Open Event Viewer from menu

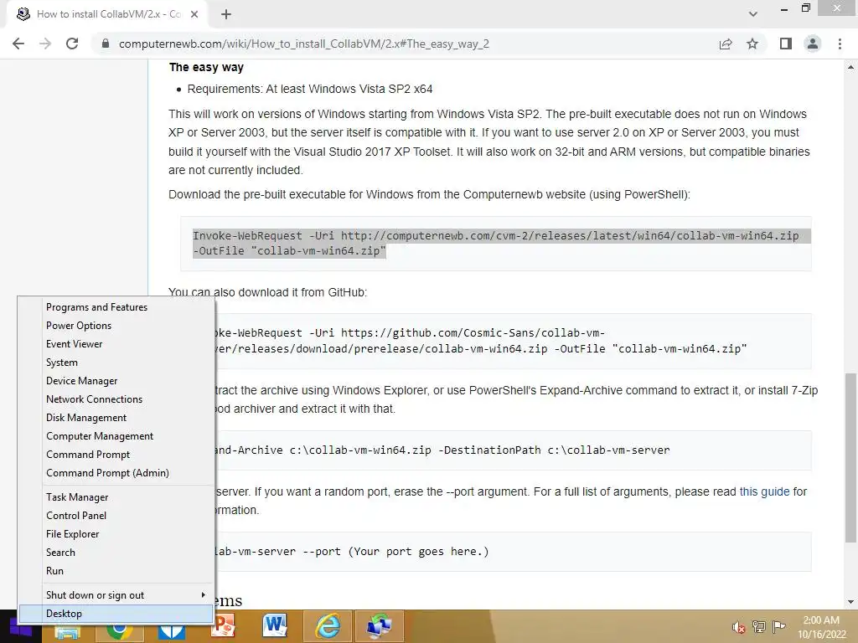click(x=116, y=344)
